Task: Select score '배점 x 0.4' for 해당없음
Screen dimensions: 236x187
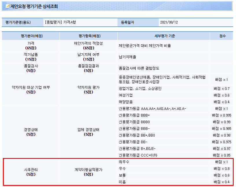Action: tap(222, 102)
